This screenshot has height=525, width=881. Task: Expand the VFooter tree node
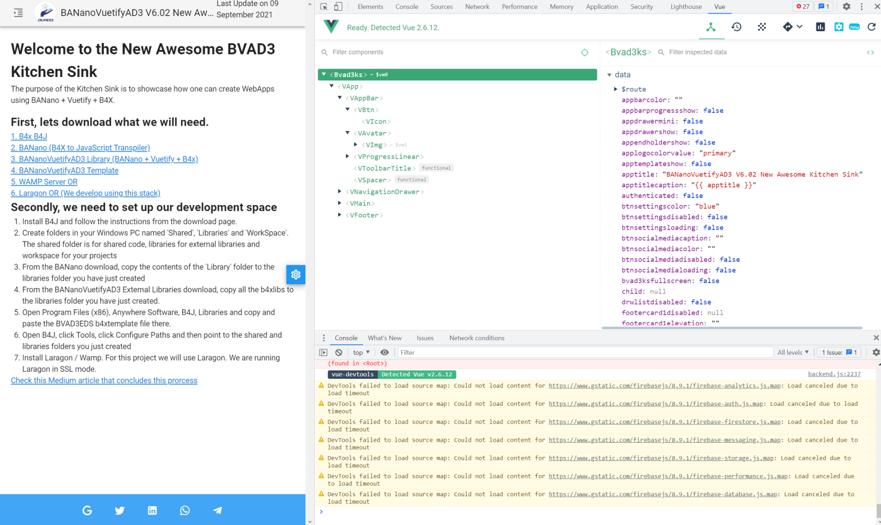pos(339,215)
